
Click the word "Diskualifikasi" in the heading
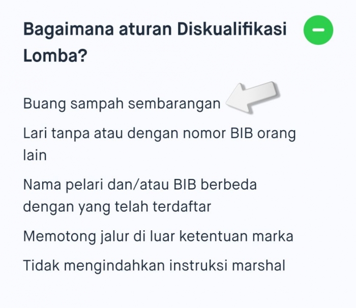tap(232, 29)
